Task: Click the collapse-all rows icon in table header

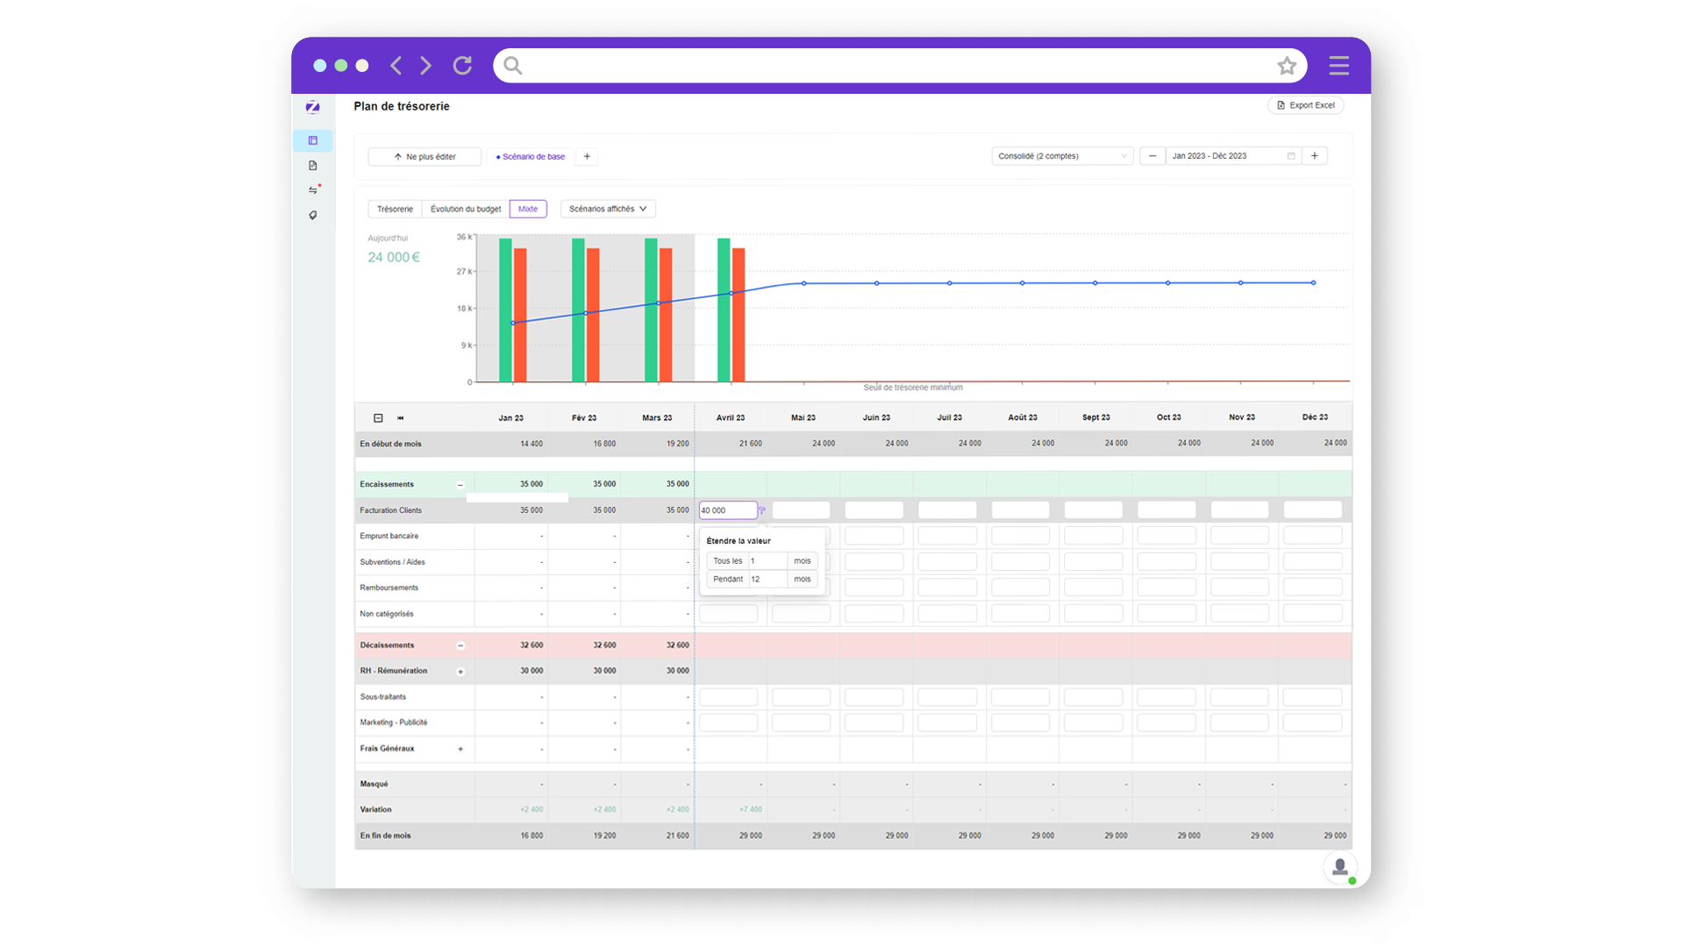Action: (378, 418)
